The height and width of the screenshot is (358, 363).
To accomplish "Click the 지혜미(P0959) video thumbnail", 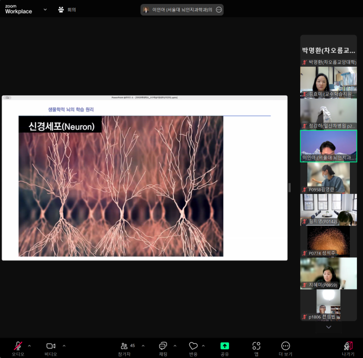I will click(328, 273).
